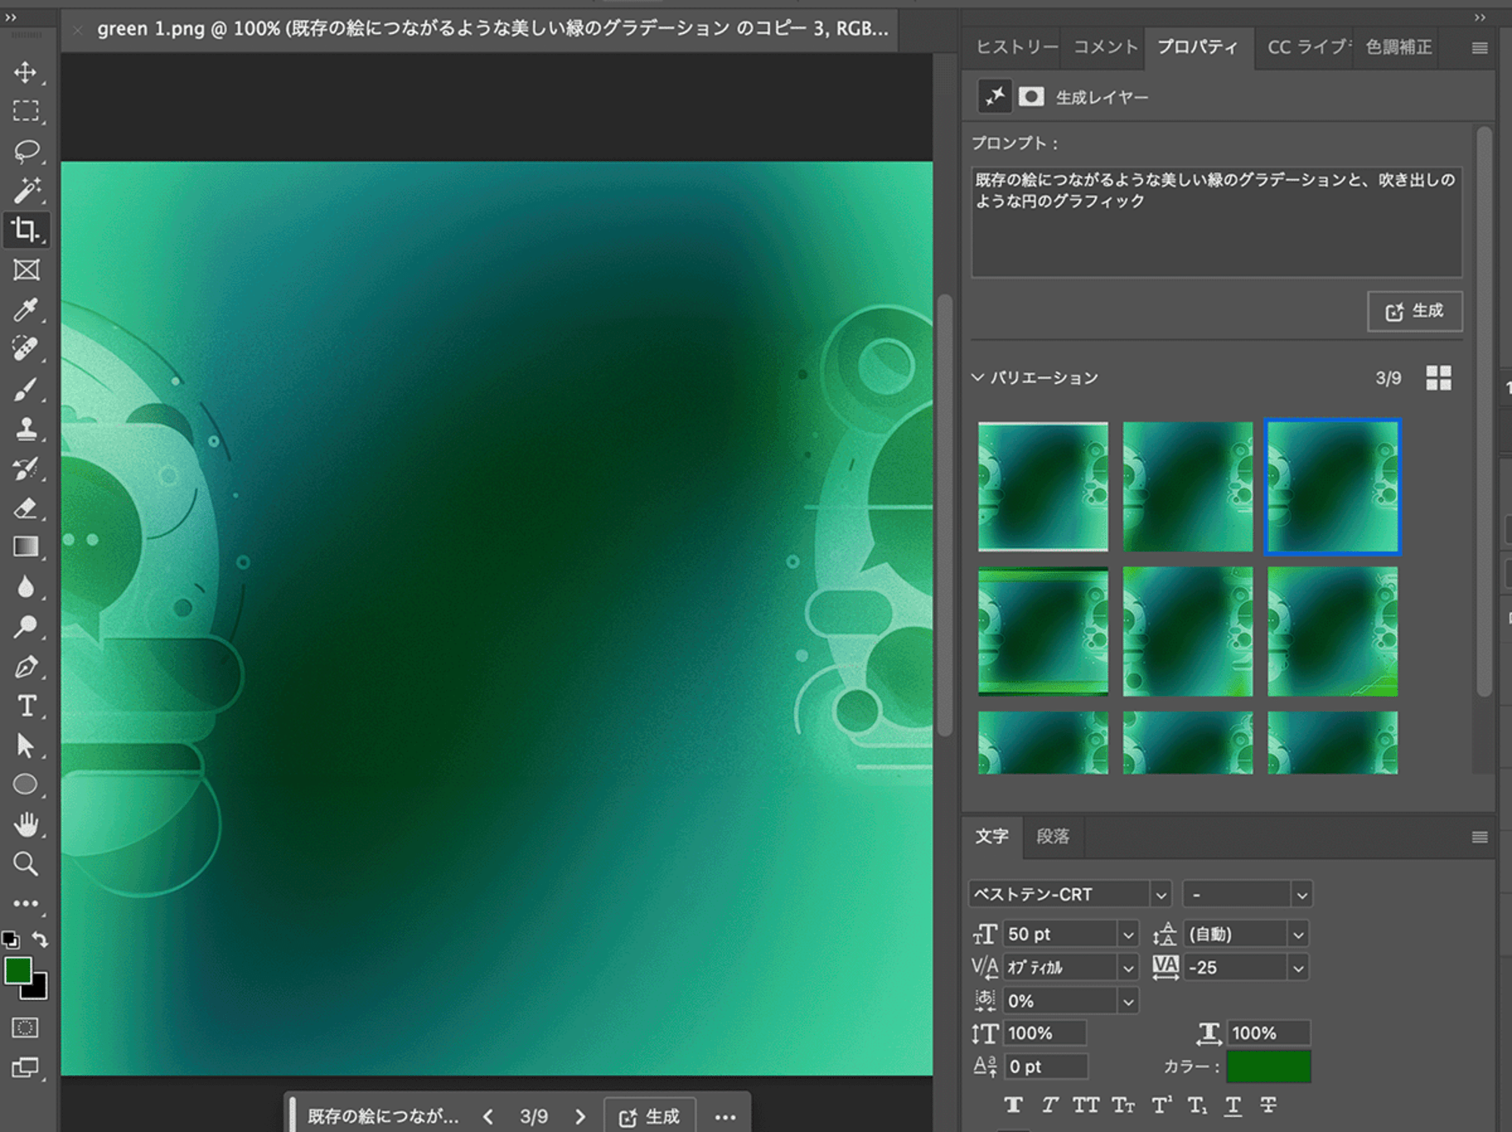Open the -25 tracking dropdown
1512x1132 pixels.
coord(1298,967)
